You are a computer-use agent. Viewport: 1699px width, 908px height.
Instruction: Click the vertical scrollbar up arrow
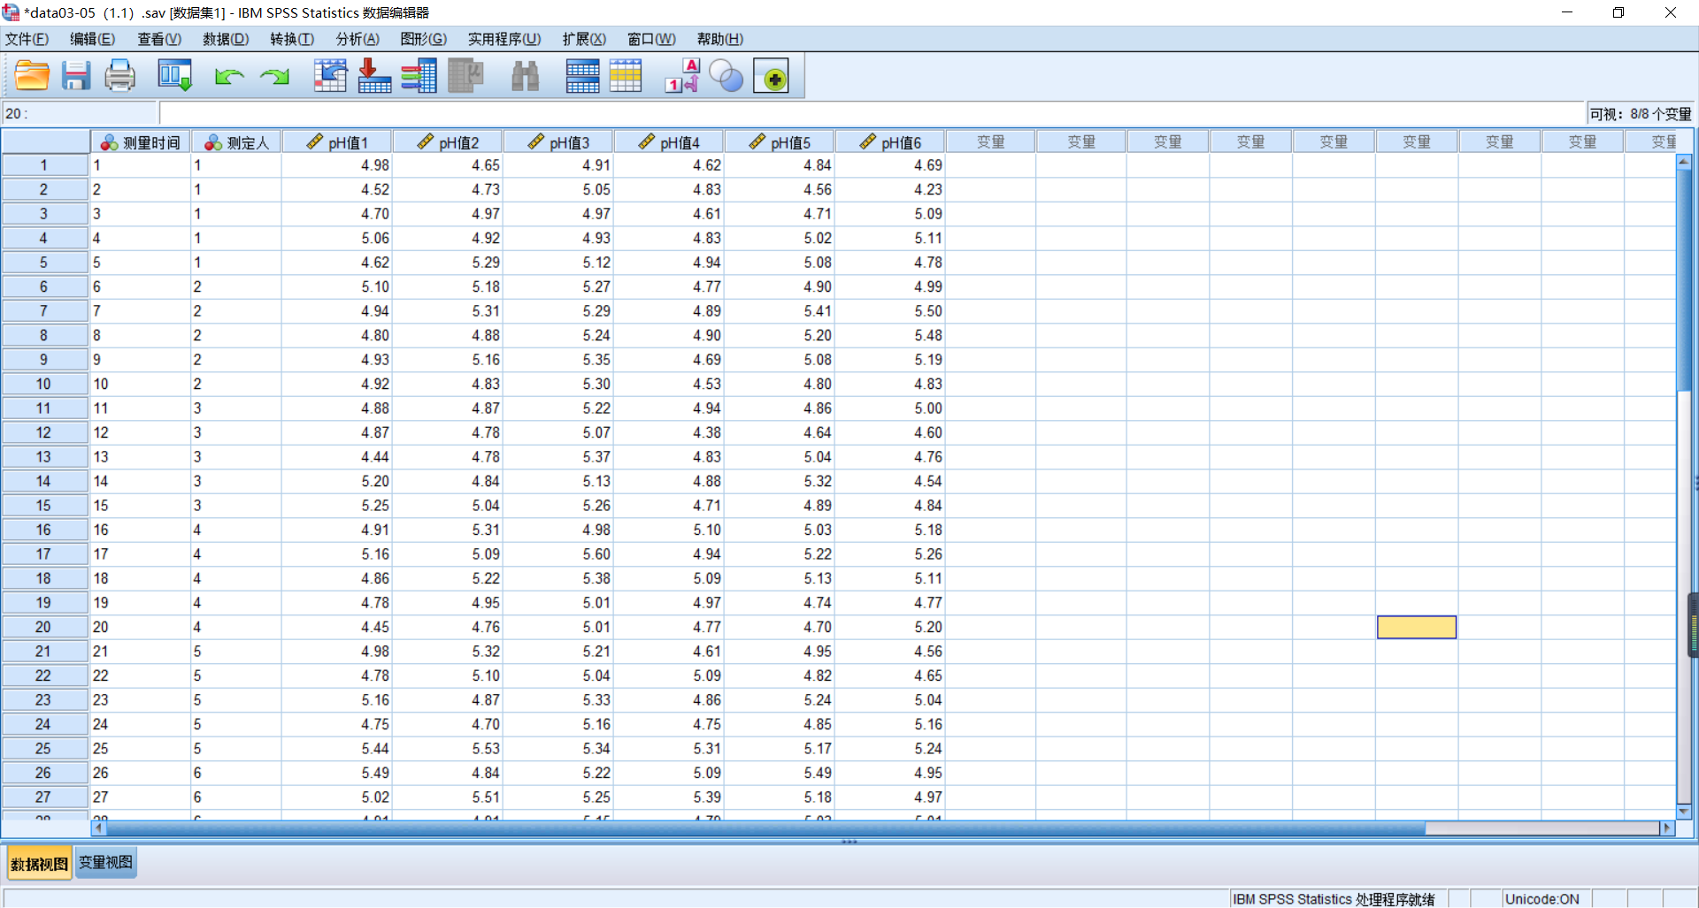1684,162
